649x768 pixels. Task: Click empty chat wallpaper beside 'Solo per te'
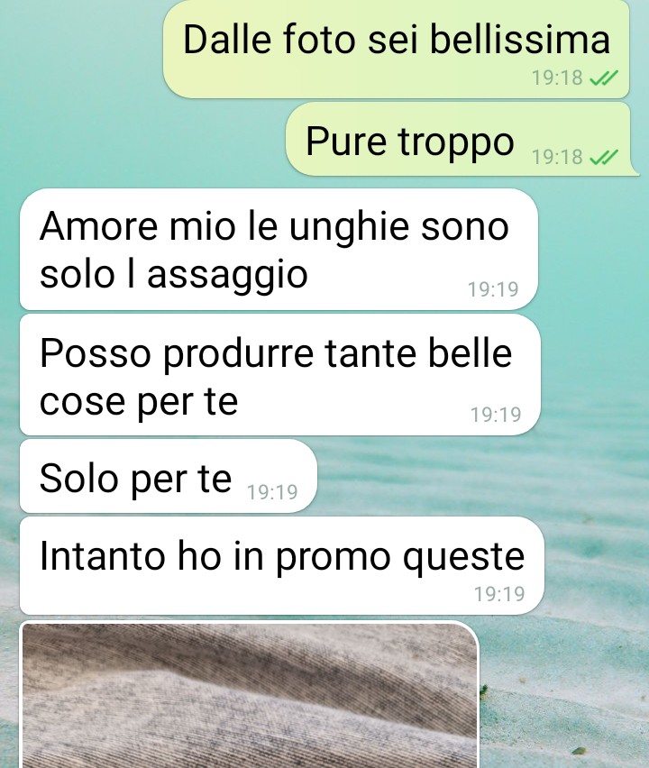pyautogui.click(x=480, y=477)
